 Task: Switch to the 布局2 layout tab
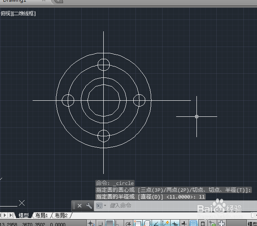[x=61, y=215]
